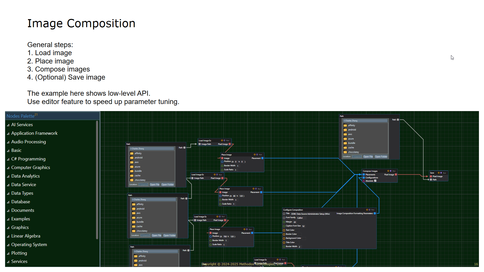This screenshot has height=272, width=484.
Task: Click .azure row in Path node wired to Save
Action: (365, 139)
